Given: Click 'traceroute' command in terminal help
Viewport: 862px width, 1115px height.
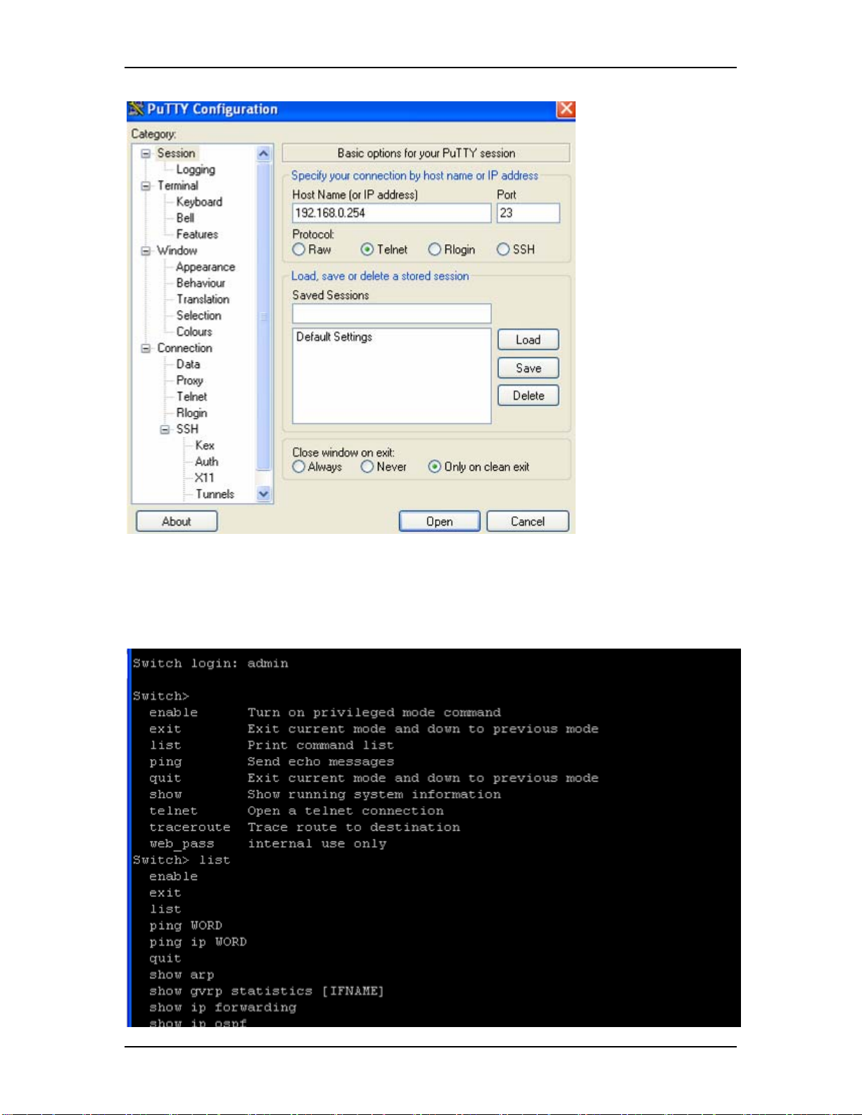Looking at the screenshot, I should click(x=190, y=827).
